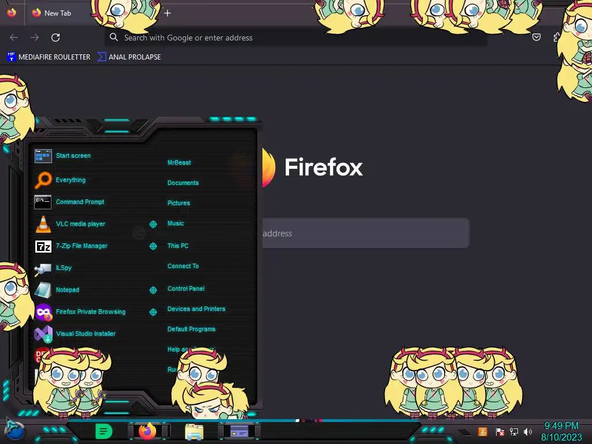Image resolution: width=592 pixels, height=444 pixels.
Task: Reload the current Firefox page
Action: (55, 38)
